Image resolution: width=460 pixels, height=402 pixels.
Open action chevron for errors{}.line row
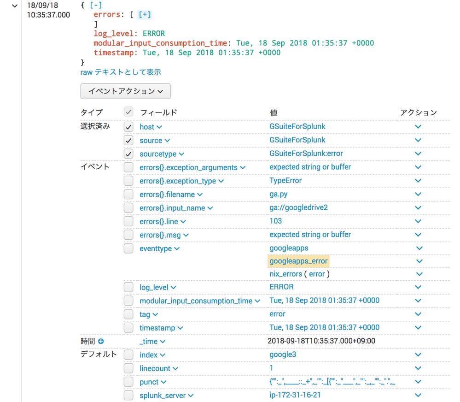[418, 221]
